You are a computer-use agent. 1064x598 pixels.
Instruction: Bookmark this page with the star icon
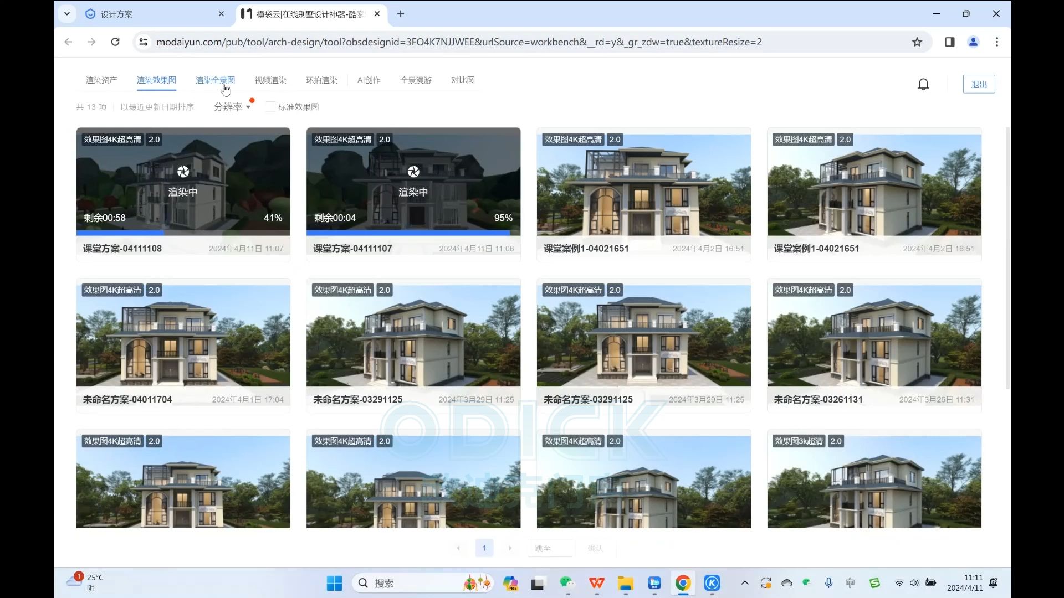click(x=917, y=42)
